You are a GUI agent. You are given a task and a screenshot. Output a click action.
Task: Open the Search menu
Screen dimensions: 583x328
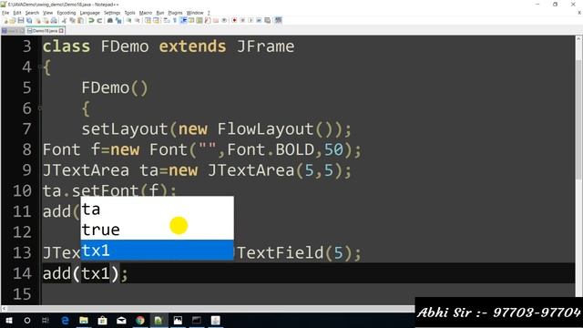32,13
